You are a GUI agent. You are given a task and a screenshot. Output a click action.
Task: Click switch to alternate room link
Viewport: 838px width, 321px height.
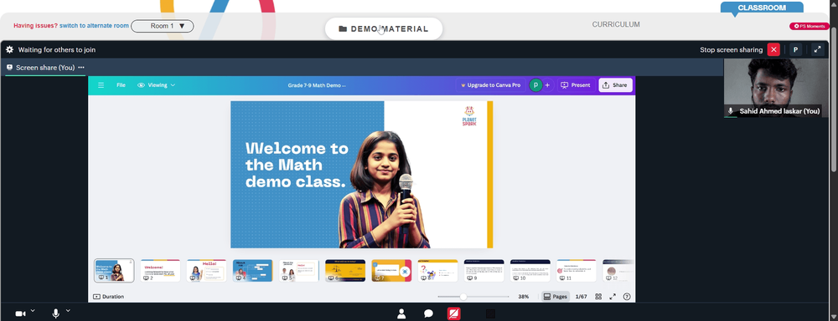[x=94, y=26]
